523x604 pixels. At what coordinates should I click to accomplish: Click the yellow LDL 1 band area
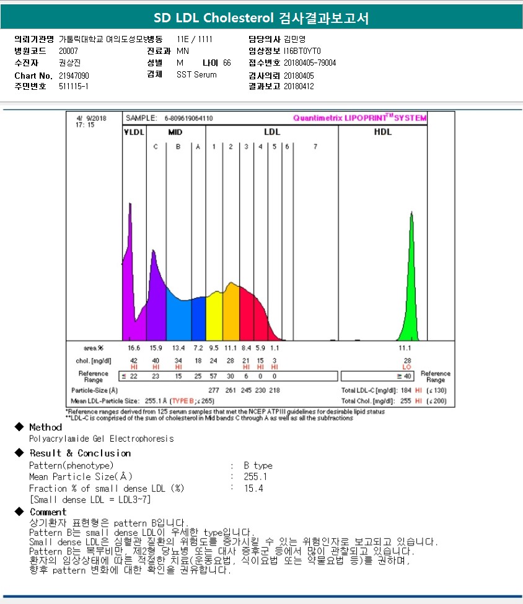pos(214,318)
